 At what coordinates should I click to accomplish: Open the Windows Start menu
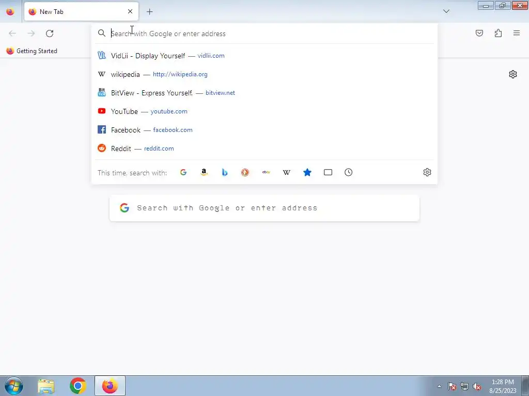click(x=14, y=386)
